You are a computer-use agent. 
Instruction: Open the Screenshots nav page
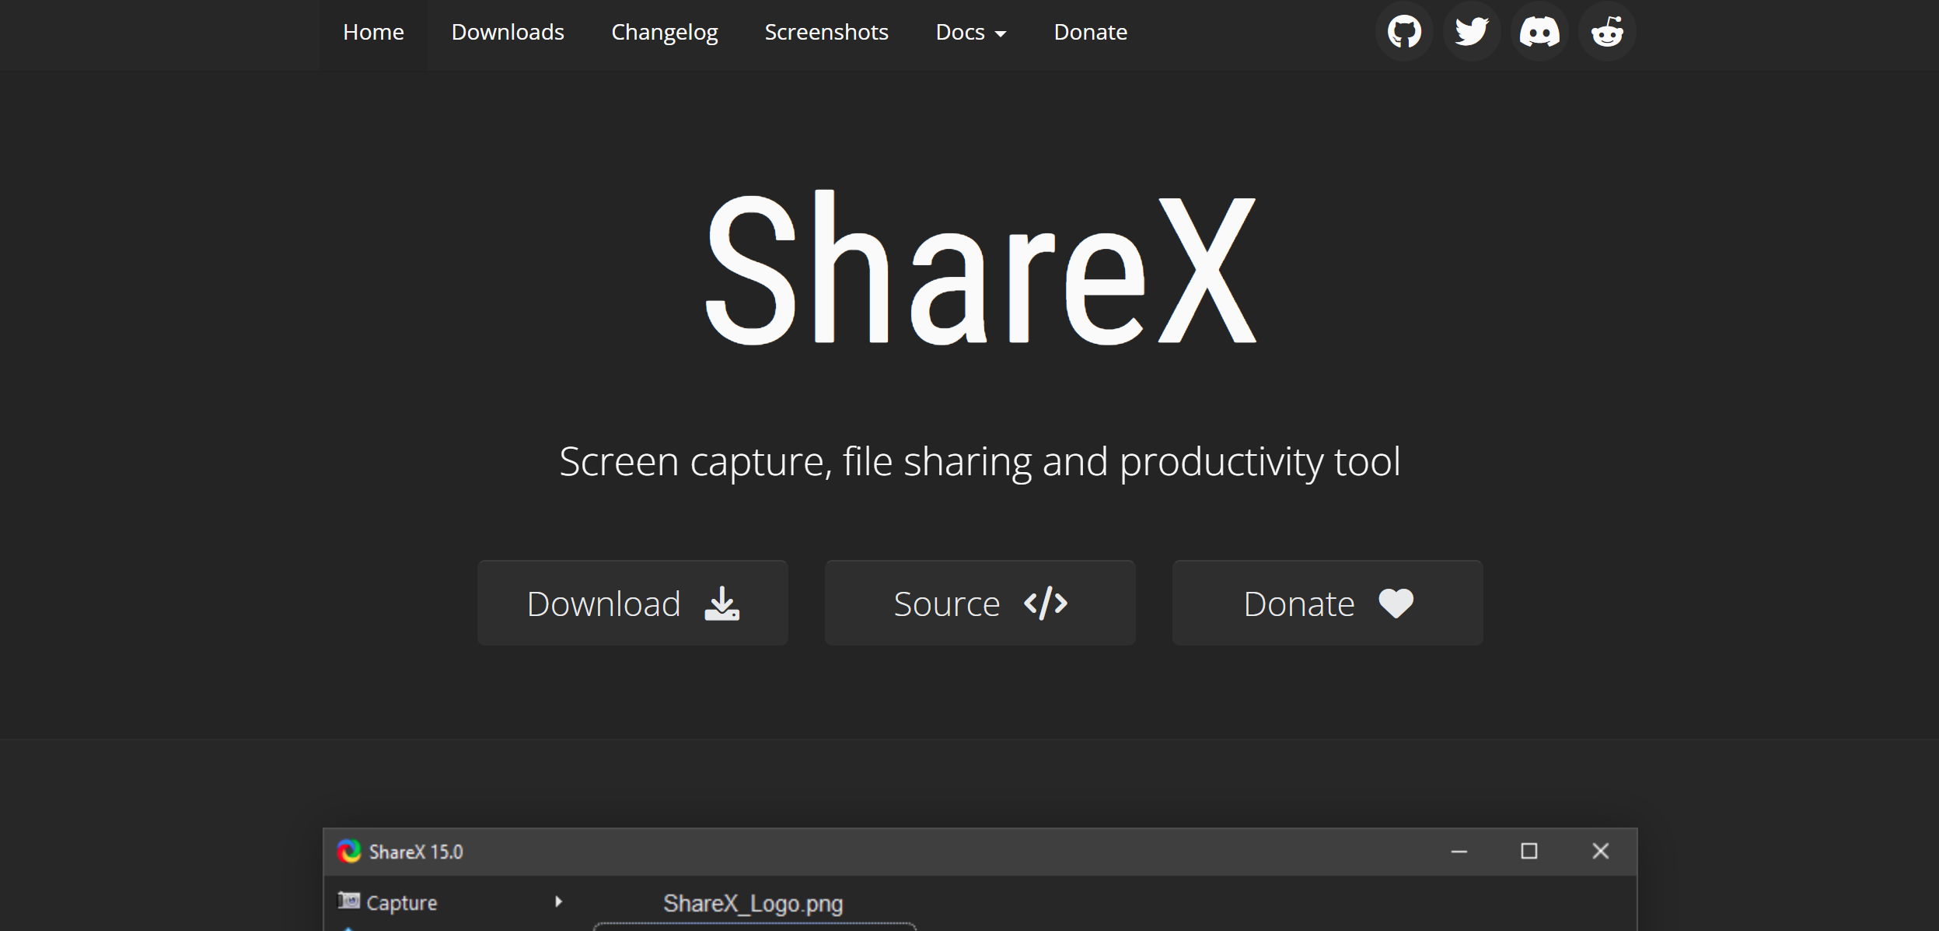point(826,32)
